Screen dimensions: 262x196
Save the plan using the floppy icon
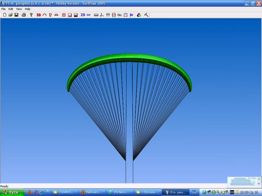click(x=16, y=15)
